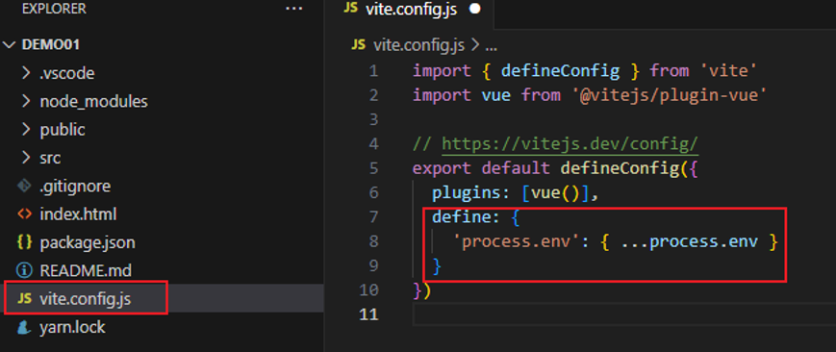This screenshot has width=836, height=352.
Task: Select the src folder row
Action: pos(162,158)
